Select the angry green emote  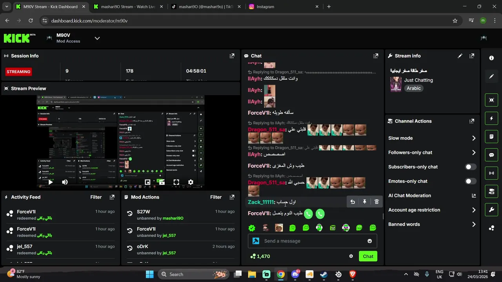(x=333, y=228)
